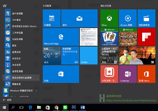Image resolution: width=158 pixels, height=111 pixels.
Task: Open 事件檢視器 from app list
Action: pyautogui.click(x=21, y=13)
